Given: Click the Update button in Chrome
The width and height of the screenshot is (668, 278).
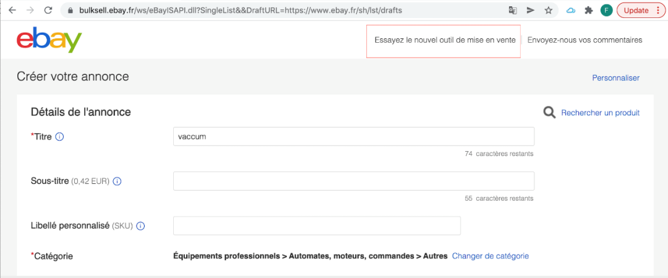Looking at the screenshot, I should (640, 11).
